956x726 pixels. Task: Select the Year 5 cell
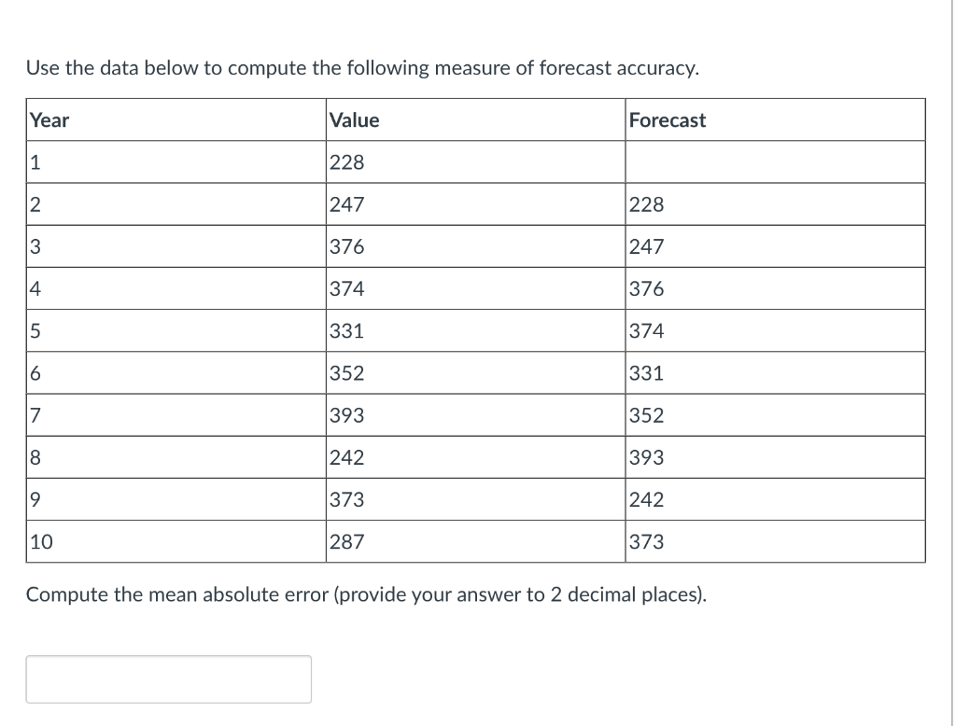[35, 329]
